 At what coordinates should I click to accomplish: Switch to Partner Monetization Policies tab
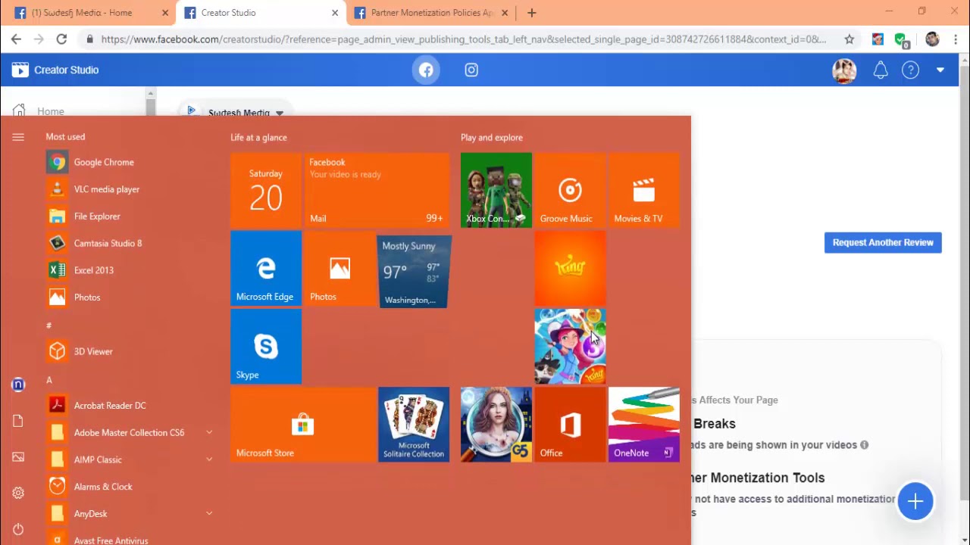tap(433, 13)
